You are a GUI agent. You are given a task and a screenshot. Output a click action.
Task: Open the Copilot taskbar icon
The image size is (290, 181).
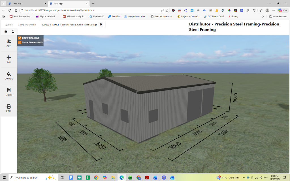point(105,178)
